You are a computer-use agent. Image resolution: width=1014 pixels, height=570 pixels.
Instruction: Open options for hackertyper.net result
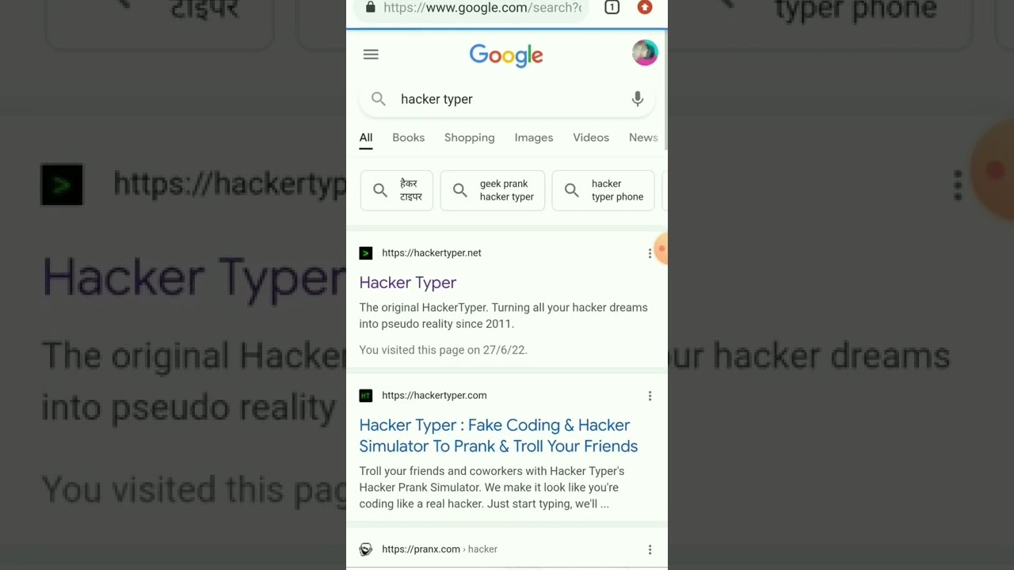(x=650, y=253)
